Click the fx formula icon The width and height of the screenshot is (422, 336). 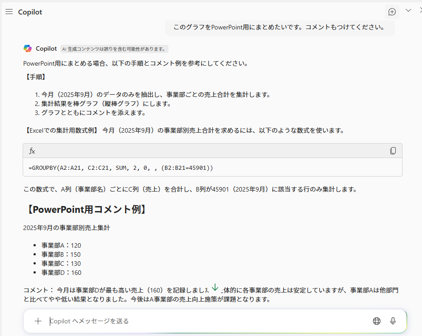pos(32,151)
